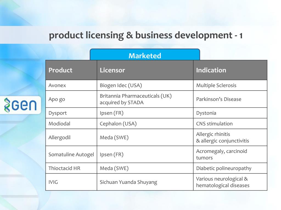Viewport: 281px width, 210px height.
Task: Select the 'Somatuline Autogel' product cell
Action: (71, 154)
